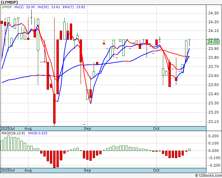
Task: Click the 24.20 price axis label
Action: click(214, 22)
